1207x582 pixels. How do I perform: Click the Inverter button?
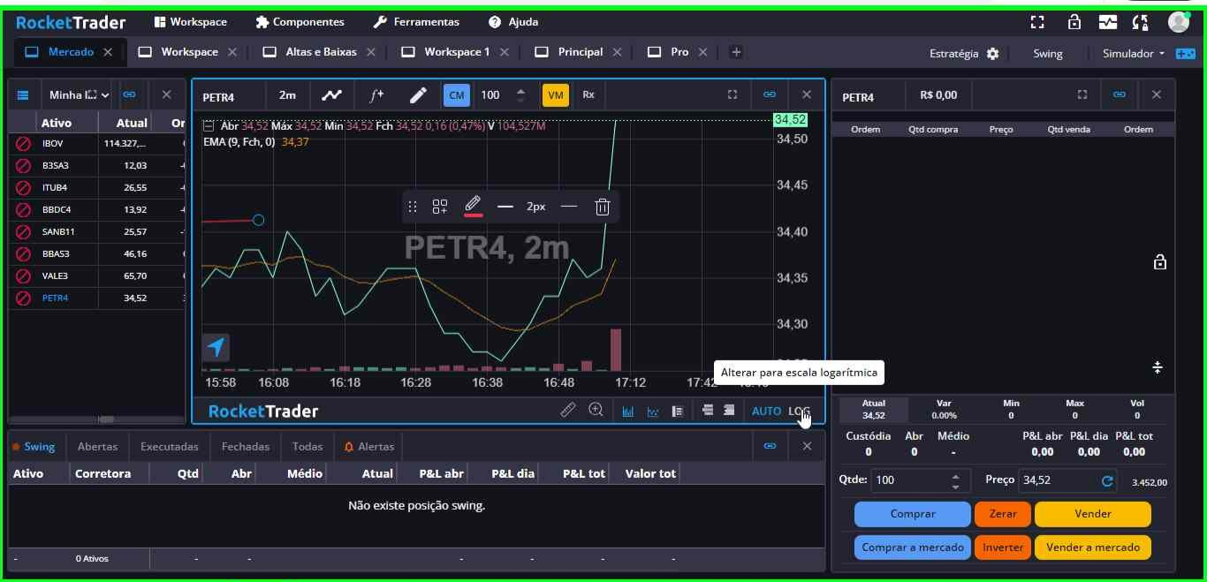pyautogui.click(x=1003, y=547)
